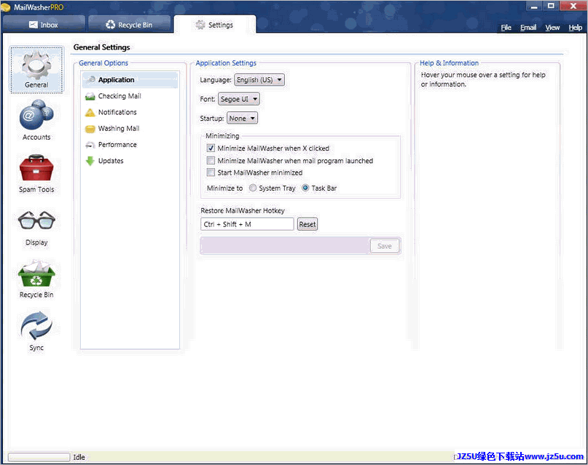Viewport: 588px width, 465px height.
Task: Select the Notifications option label
Action: [117, 112]
